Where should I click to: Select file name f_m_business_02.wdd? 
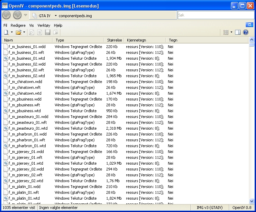(27, 64)
